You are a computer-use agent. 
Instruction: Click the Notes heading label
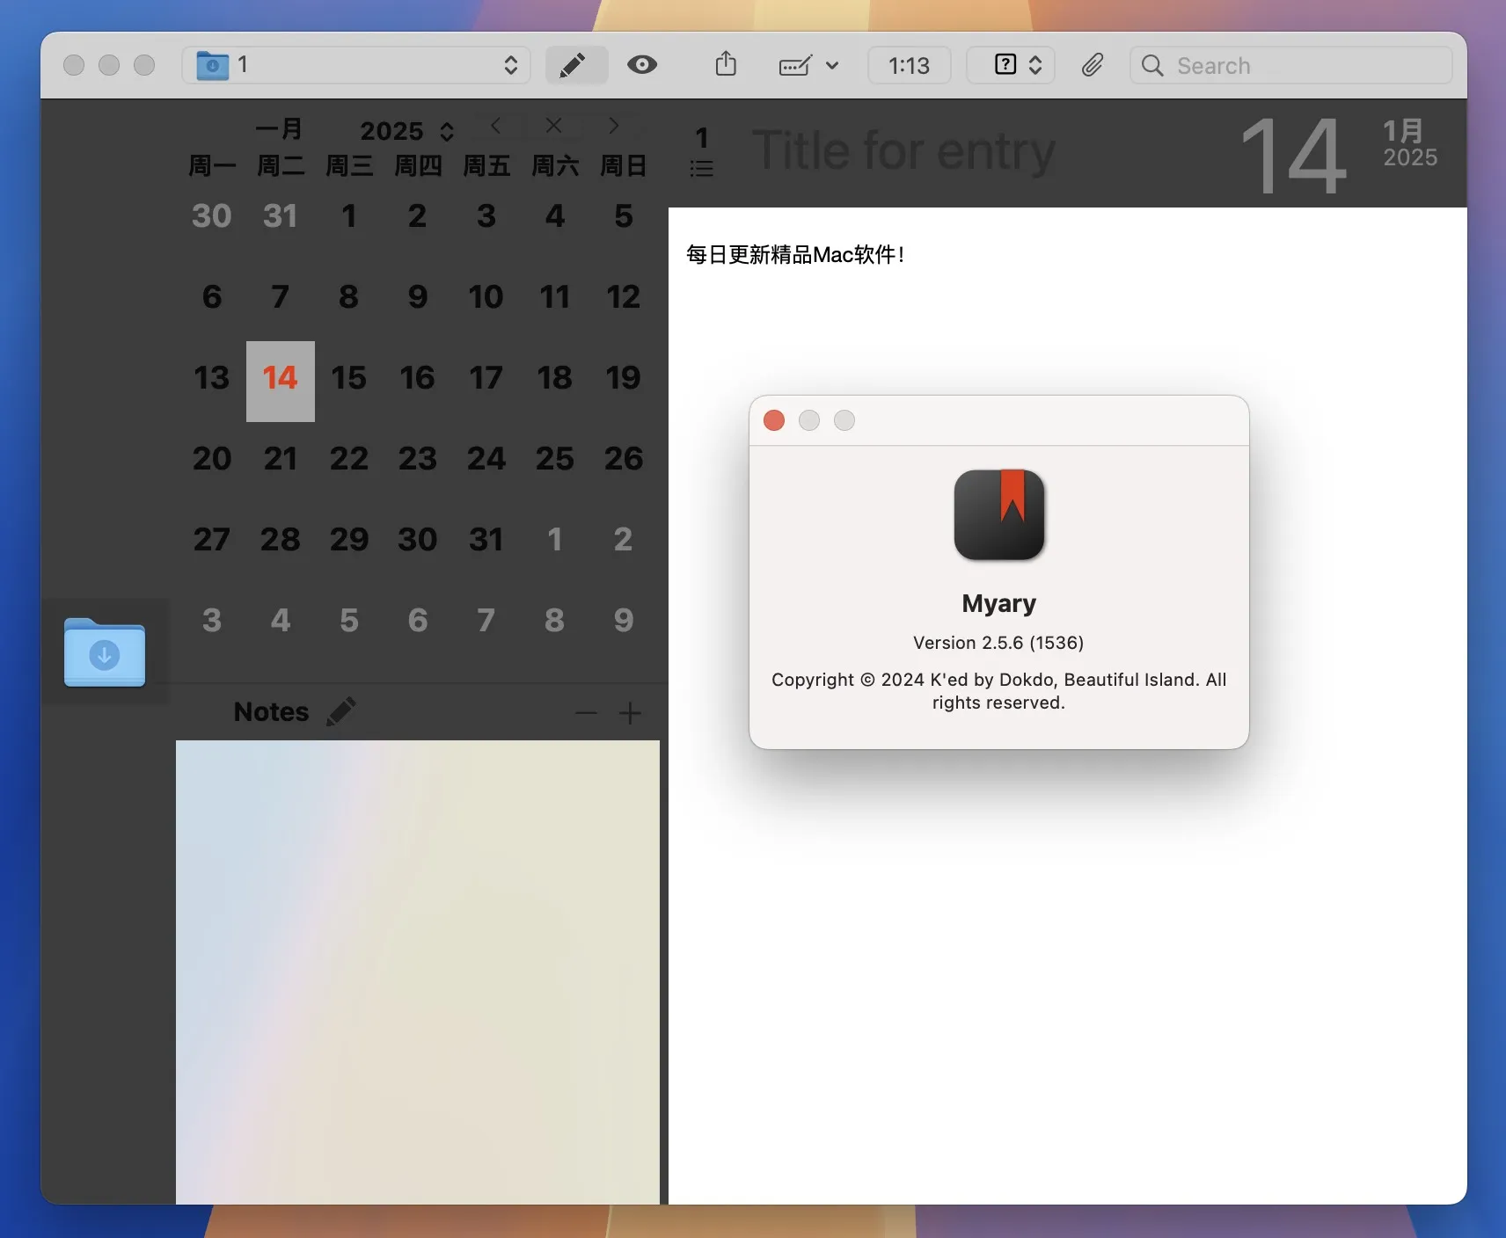[x=271, y=711]
